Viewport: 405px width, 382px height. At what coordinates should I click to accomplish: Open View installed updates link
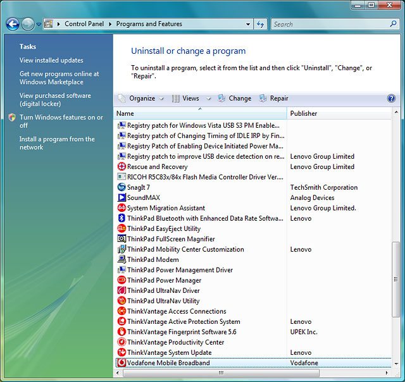(x=51, y=61)
